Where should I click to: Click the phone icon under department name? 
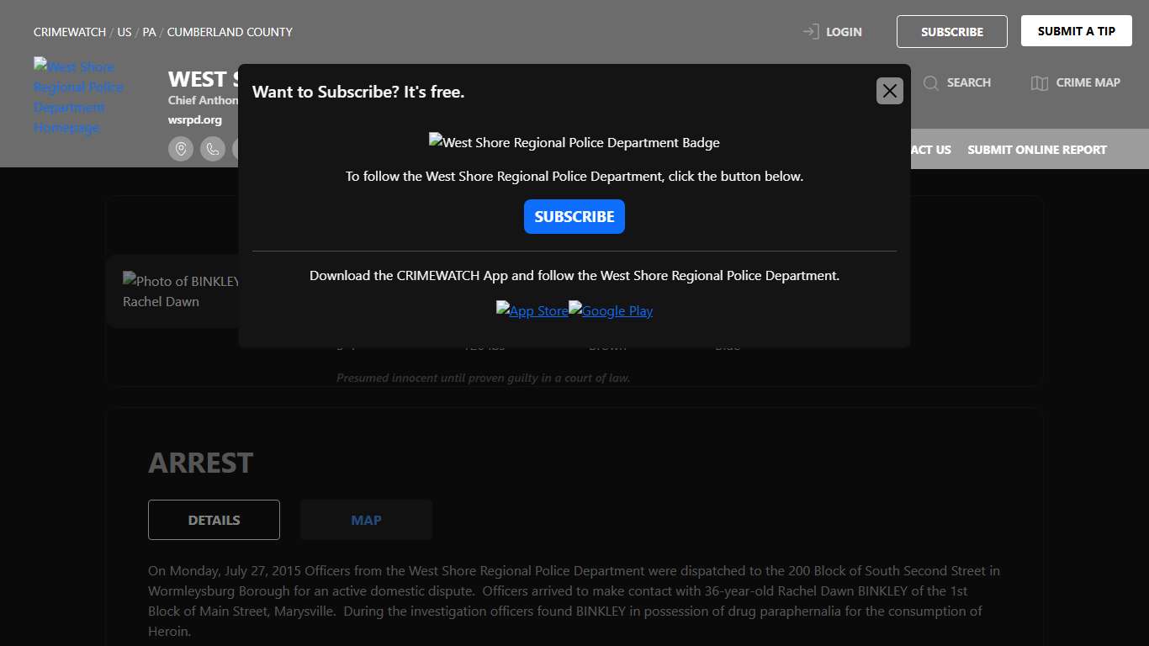tap(213, 149)
